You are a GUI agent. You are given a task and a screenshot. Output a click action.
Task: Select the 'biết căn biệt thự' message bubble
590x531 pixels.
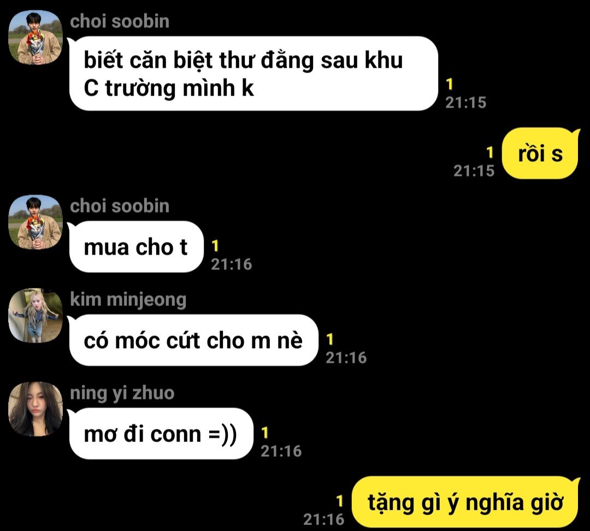[x=253, y=74]
